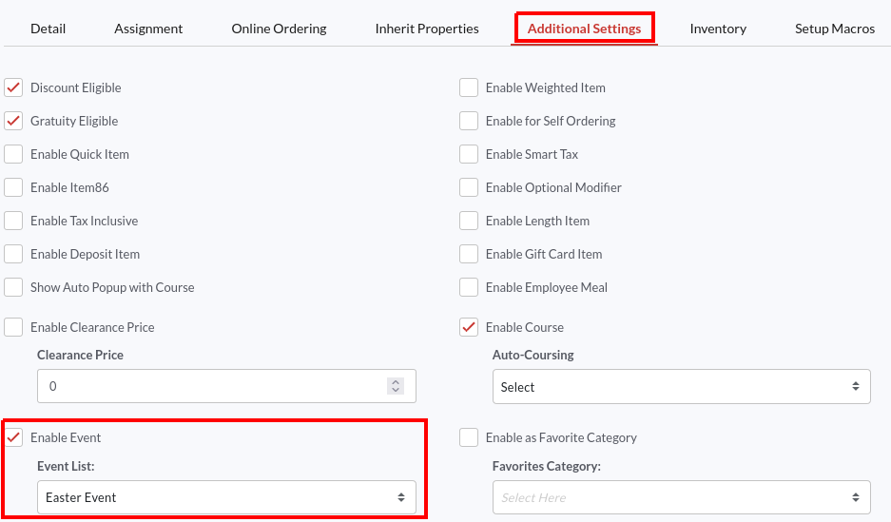Viewport: 891px width, 522px height.
Task: Enable the Weighted Item checkbox
Action: tap(469, 87)
